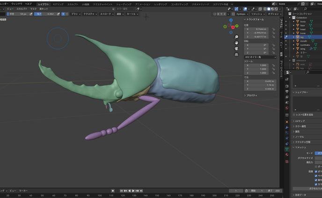This screenshot has width=322, height=198.
Task: Click brush strength 0.352 slider
Action: (45, 14)
